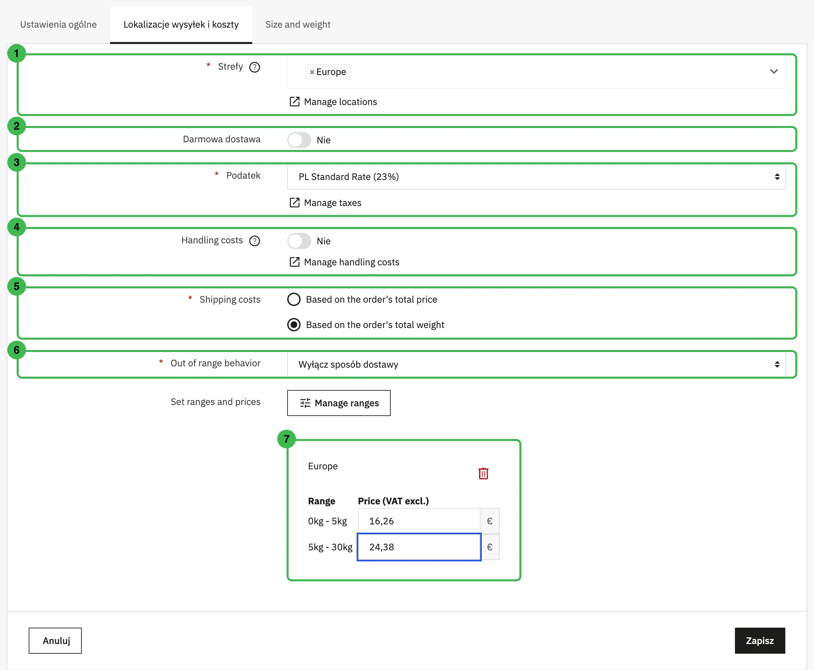The width and height of the screenshot is (814, 670).
Task: Enable the Handling costs switch
Action: pyautogui.click(x=299, y=241)
